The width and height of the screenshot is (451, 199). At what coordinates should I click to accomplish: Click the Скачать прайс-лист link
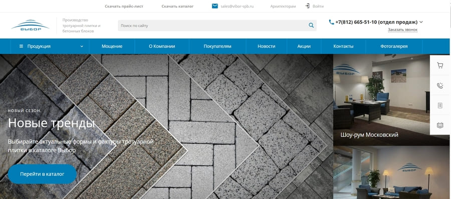coord(124,6)
